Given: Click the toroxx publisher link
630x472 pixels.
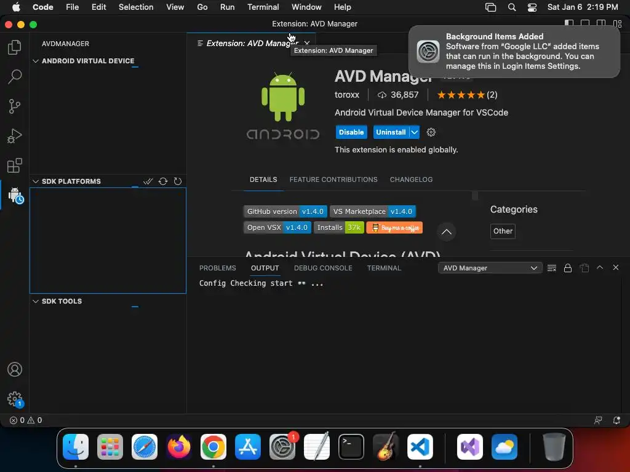Looking at the screenshot, I should tap(347, 95).
